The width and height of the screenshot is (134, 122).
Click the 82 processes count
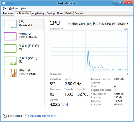pyautogui.click(x=52, y=94)
